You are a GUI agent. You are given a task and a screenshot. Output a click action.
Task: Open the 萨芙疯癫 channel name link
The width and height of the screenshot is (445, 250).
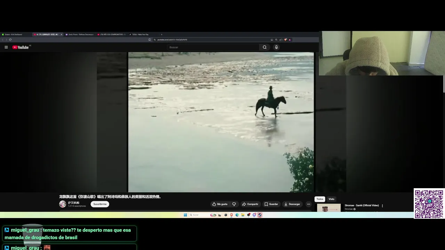coord(74,202)
